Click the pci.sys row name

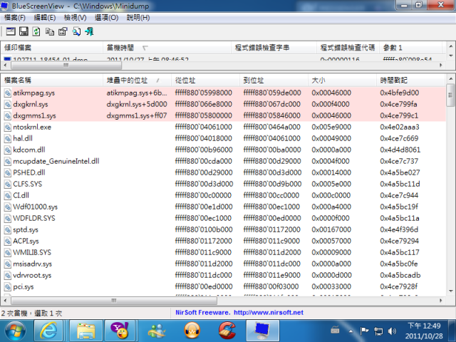[24, 286]
